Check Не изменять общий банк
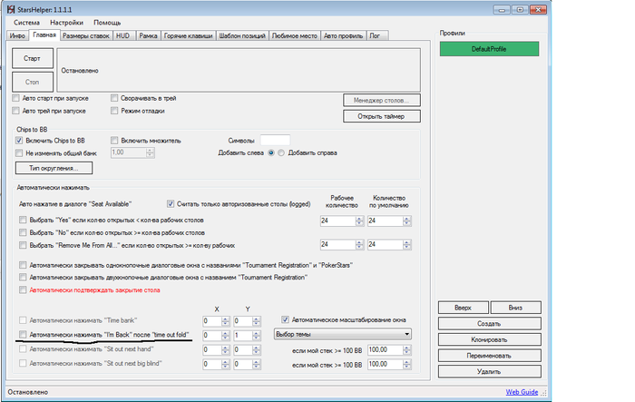Viewport: 635px width, 402px height. pyautogui.click(x=19, y=153)
